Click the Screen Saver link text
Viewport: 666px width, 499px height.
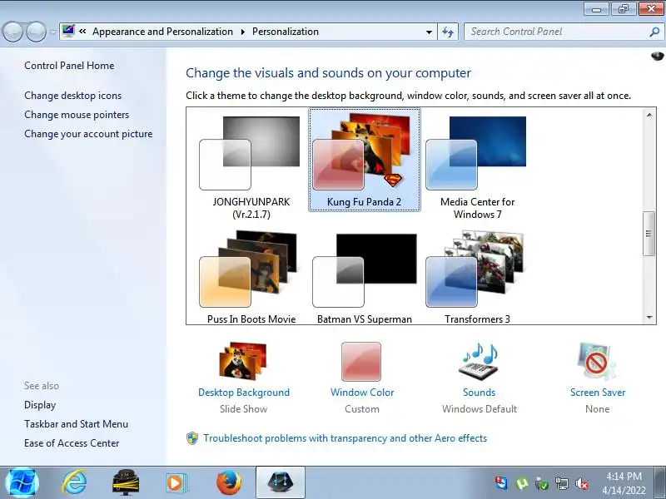coord(598,393)
